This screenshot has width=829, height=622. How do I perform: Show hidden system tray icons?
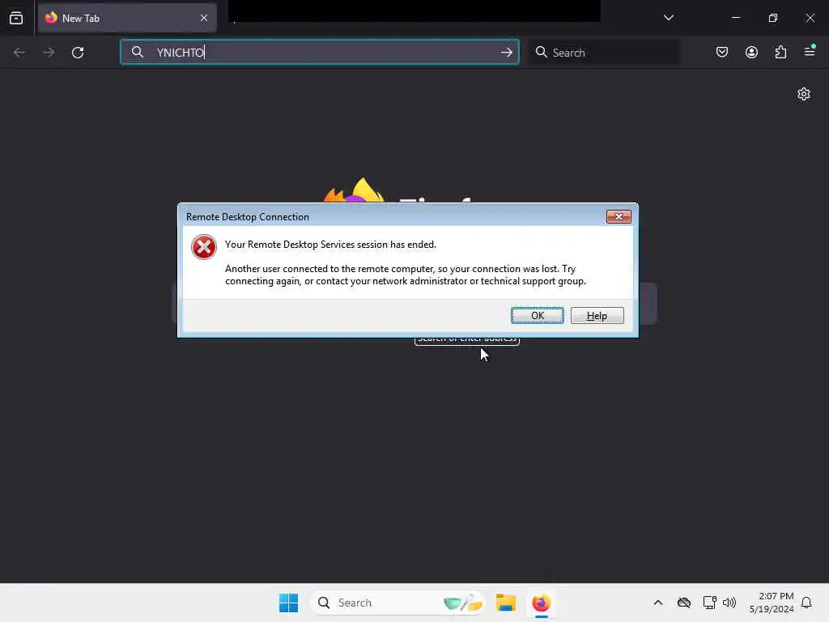pyautogui.click(x=658, y=603)
